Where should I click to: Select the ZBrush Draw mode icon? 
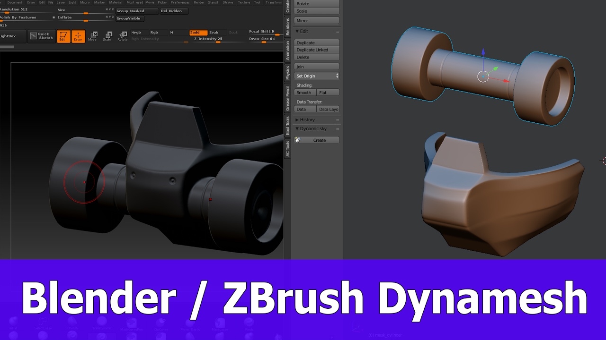(78, 36)
